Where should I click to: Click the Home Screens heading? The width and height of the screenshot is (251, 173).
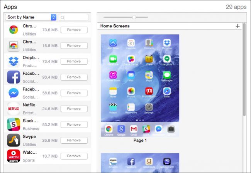pyautogui.click(x=115, y=26)
